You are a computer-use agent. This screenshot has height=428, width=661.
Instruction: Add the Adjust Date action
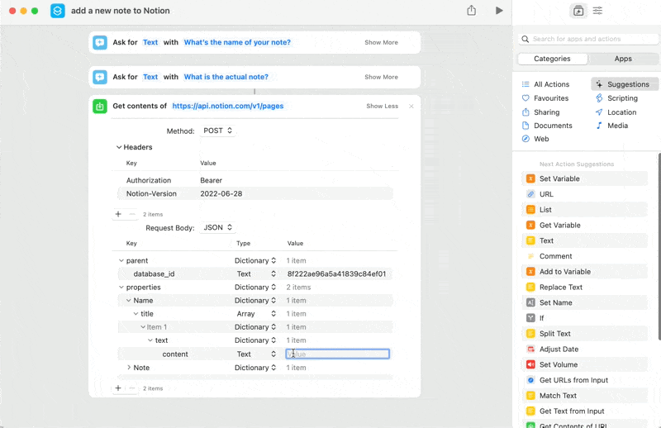pos(585,350)
